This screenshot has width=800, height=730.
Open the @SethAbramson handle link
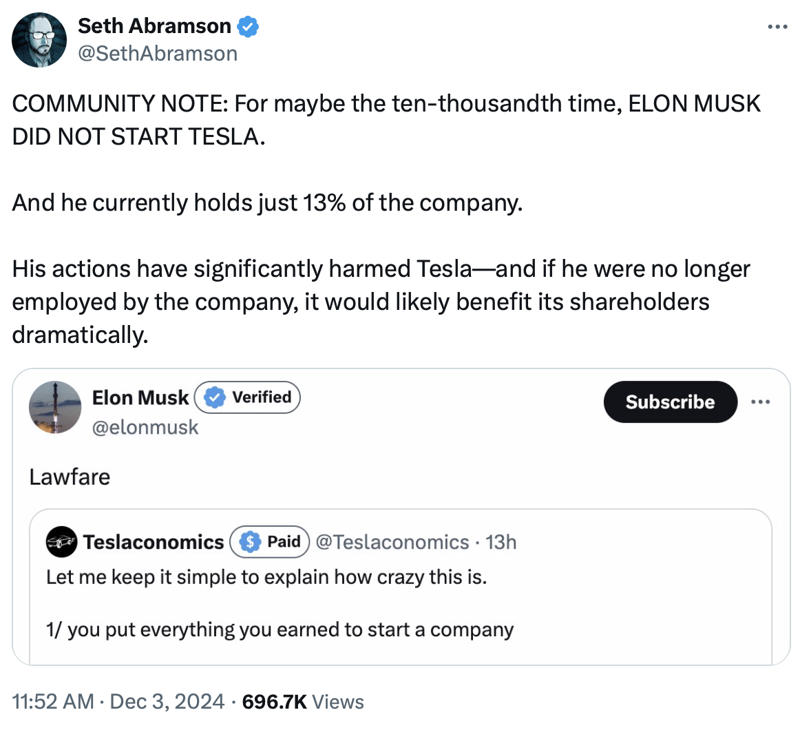[x=158, y=54]
